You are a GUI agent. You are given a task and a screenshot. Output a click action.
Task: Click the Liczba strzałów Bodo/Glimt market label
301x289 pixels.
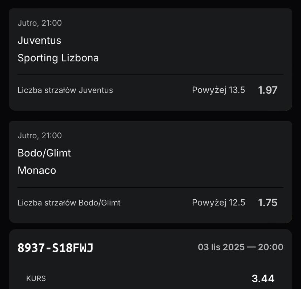69,203
